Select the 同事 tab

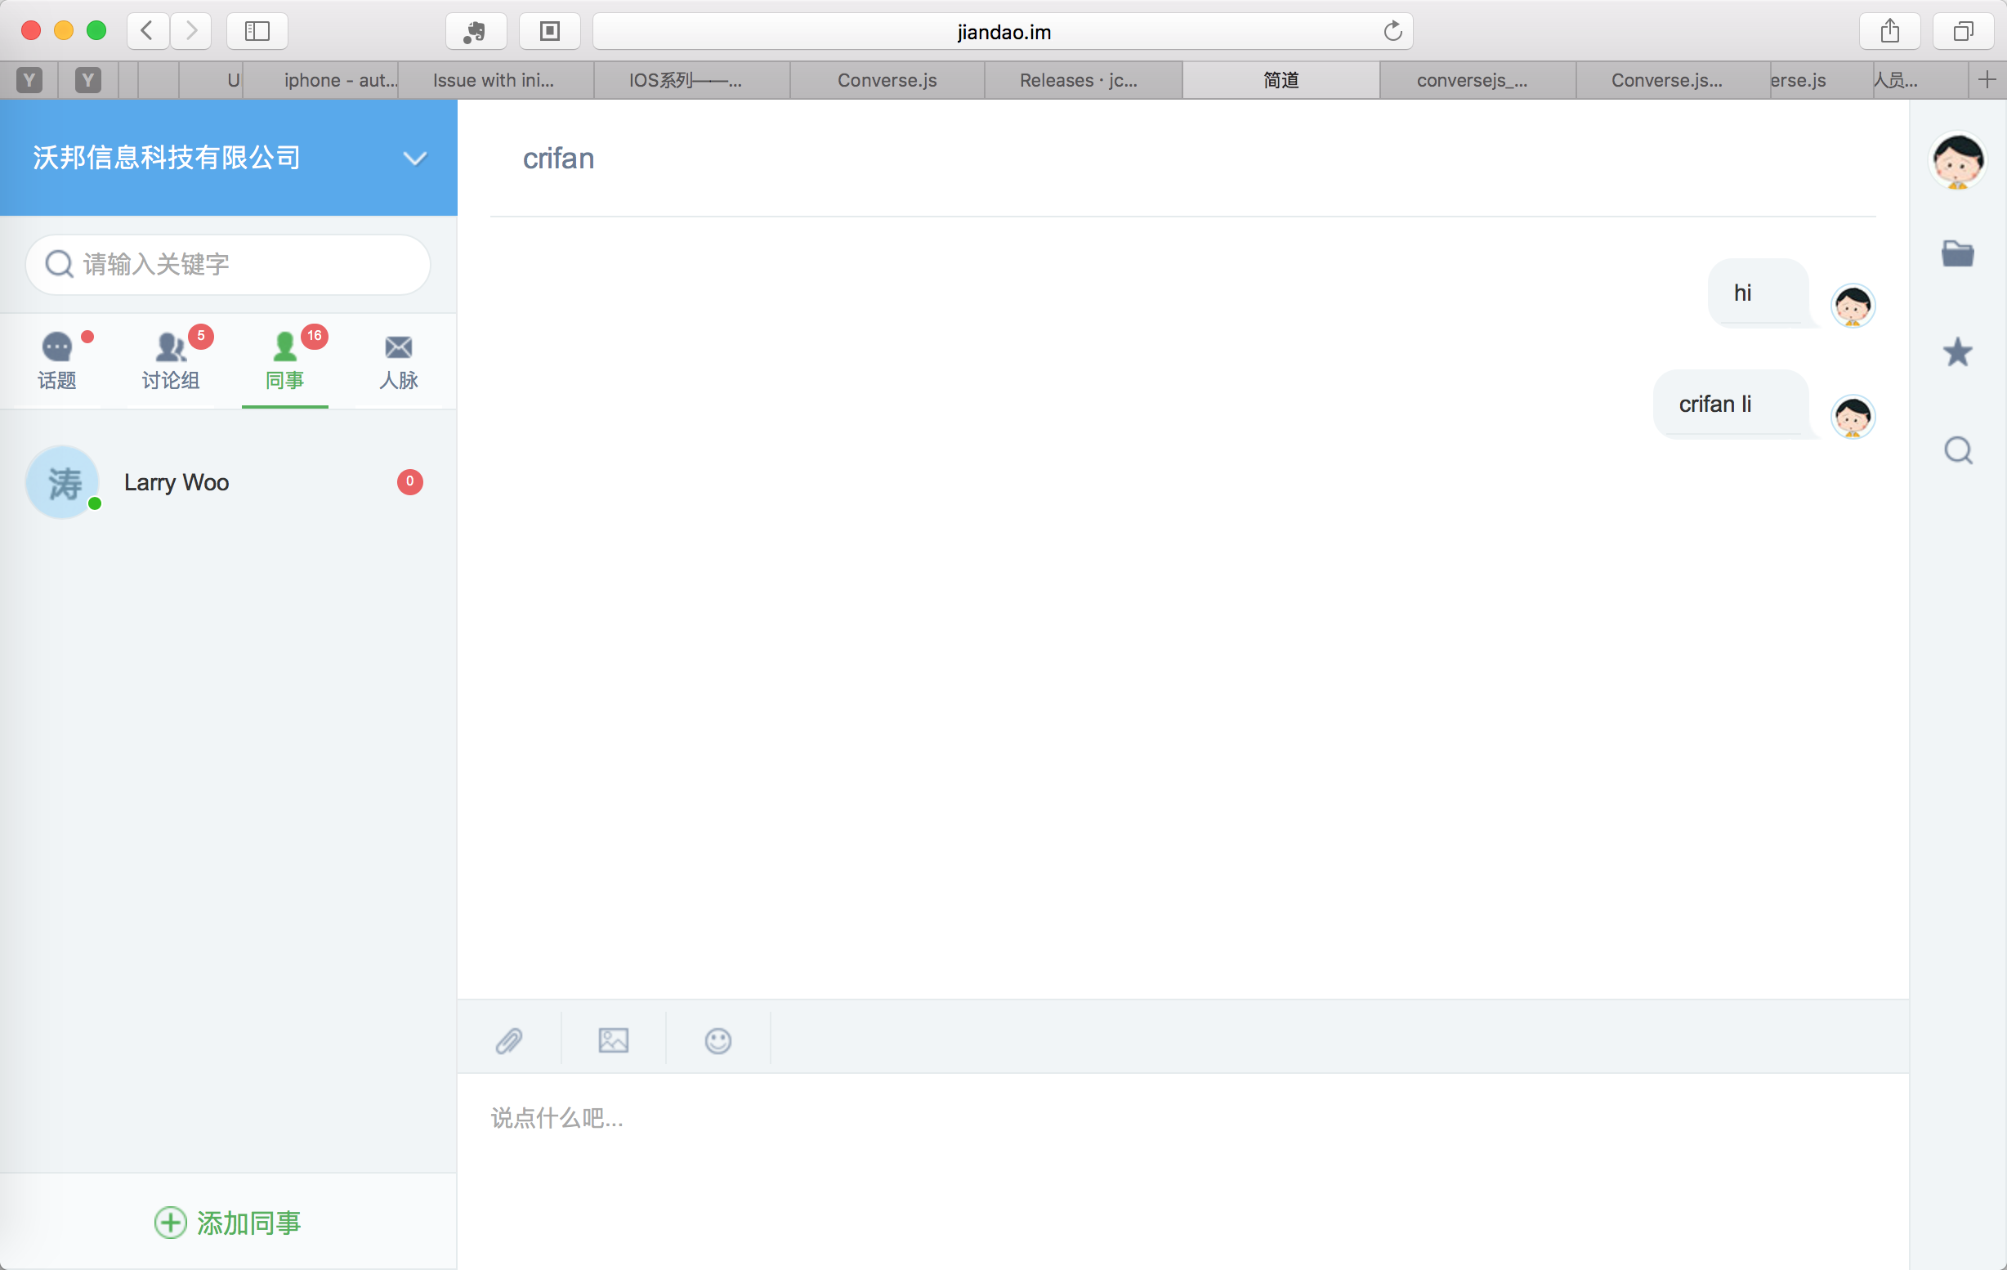285,361
